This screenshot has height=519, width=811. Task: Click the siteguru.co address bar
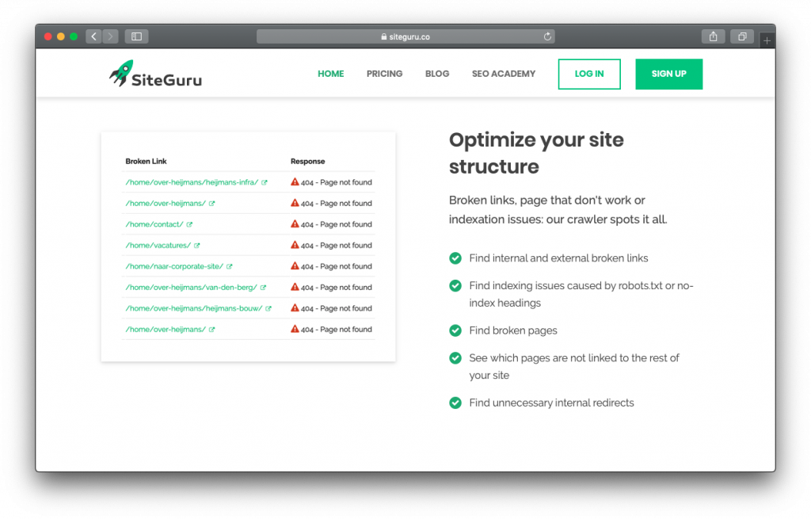click(405, 36)
